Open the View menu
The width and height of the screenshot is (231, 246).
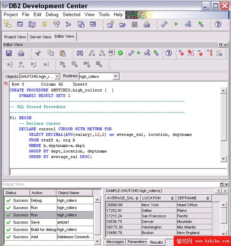pos(89,15)
